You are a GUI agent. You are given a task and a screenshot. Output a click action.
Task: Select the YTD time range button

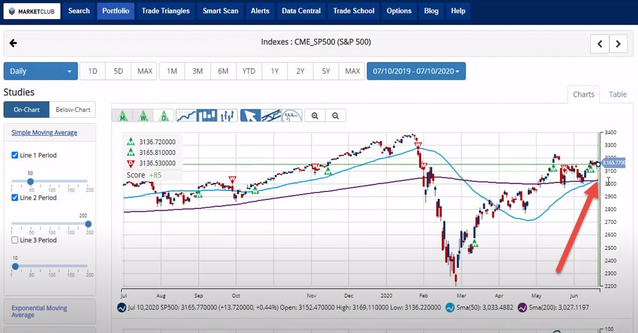click(249, 71)
